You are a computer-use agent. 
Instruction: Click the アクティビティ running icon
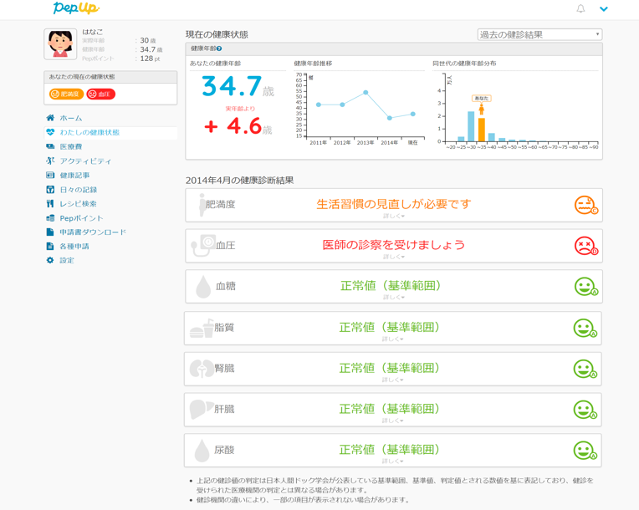(x=50, y=161)
